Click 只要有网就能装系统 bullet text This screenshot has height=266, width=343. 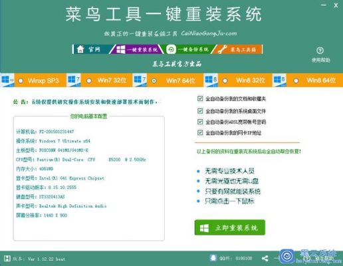click(x=233, y=192)
